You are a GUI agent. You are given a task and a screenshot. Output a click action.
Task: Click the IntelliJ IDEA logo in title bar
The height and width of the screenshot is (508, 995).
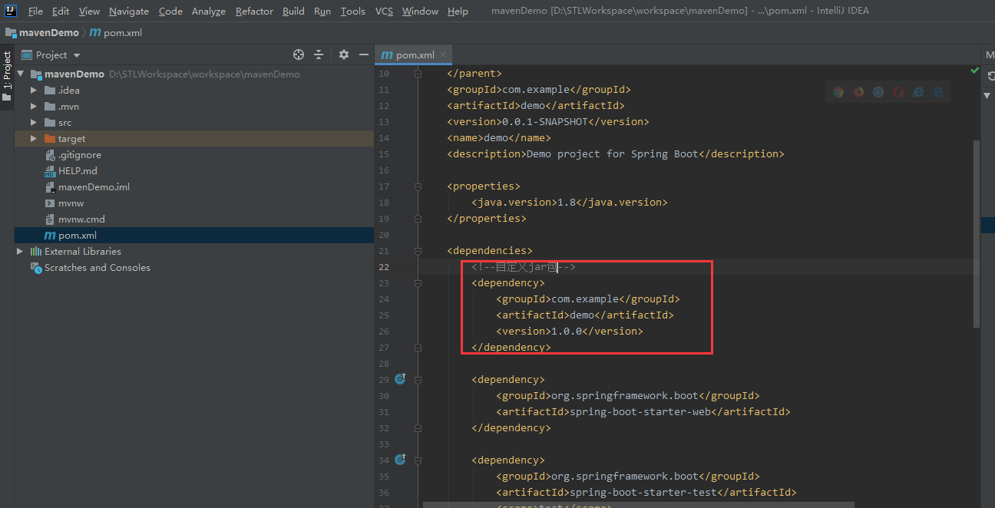(12, 11)
